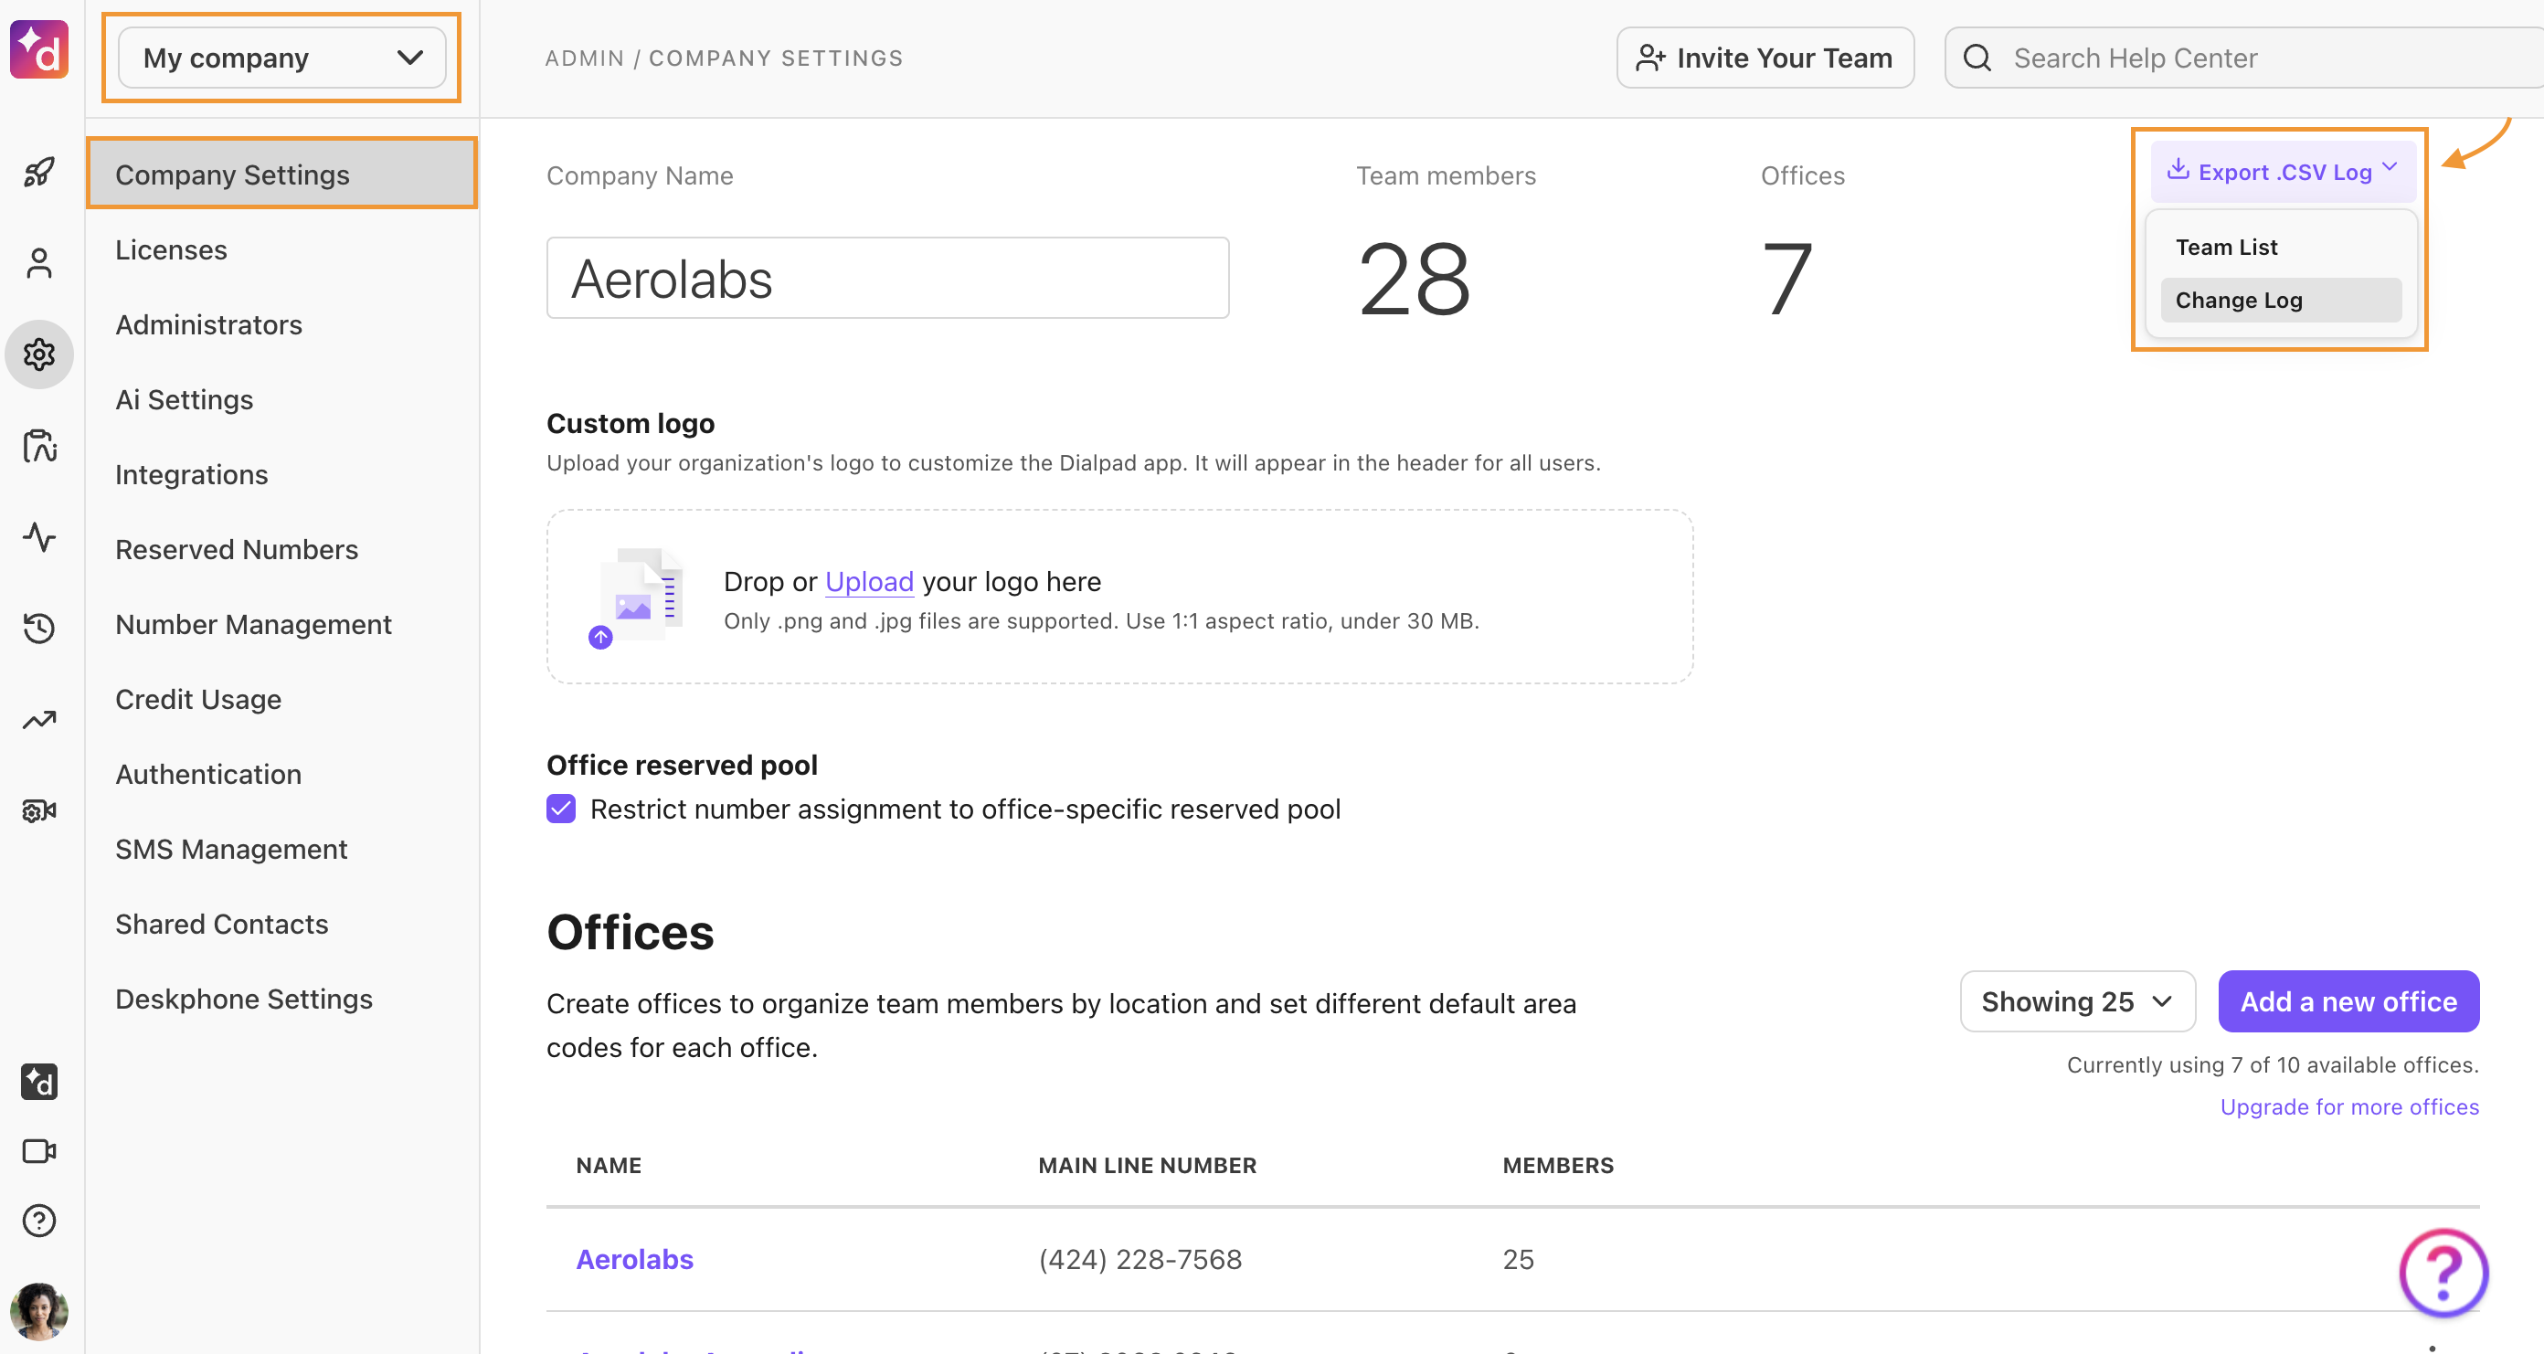Open the history clock icon in left rail
The width and height of the screenshot is (2544, 1354).
pos(39,627)
